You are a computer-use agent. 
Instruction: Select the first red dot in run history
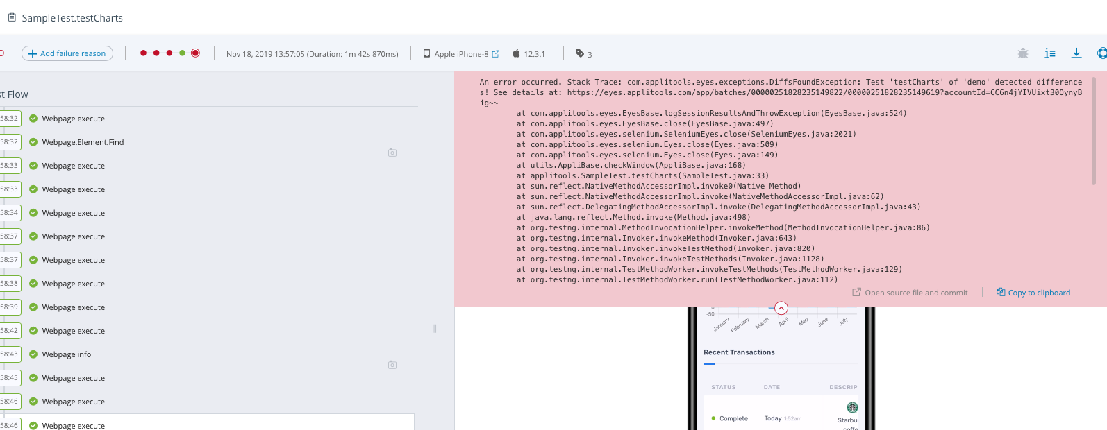click(143, 53)
